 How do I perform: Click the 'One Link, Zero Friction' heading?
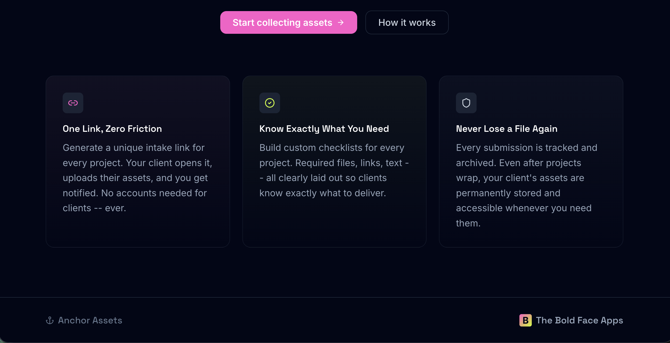click(112, 129)
